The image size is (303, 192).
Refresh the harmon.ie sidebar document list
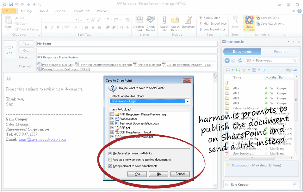click(x=240, y=61)
